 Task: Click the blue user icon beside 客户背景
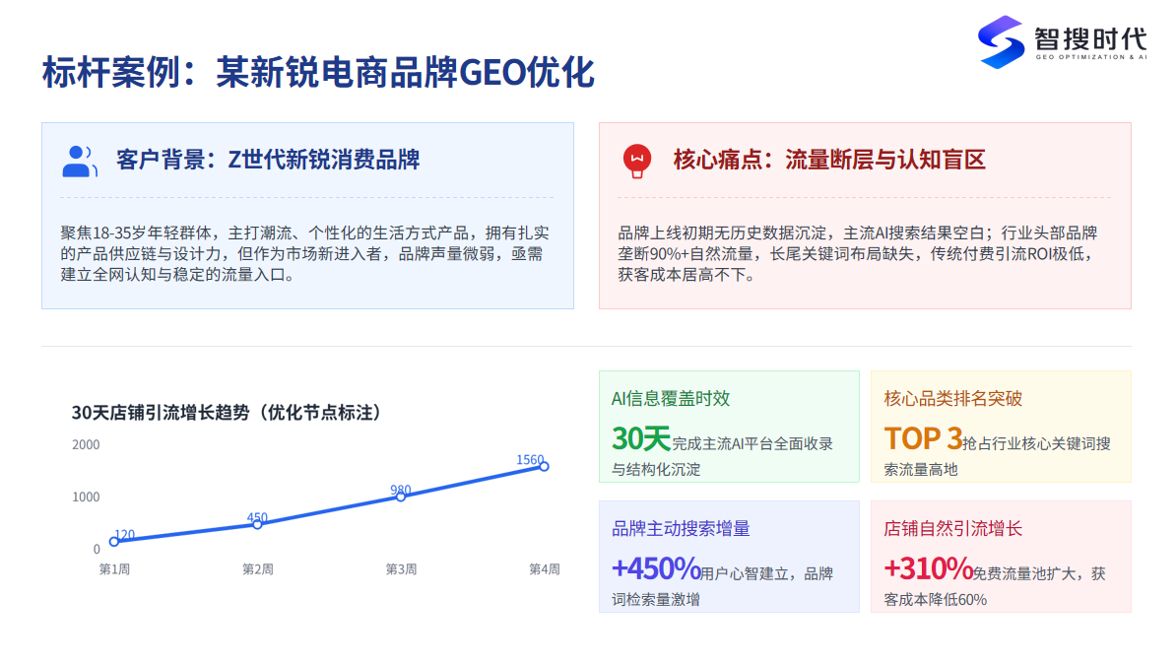[x=80, y=161]
